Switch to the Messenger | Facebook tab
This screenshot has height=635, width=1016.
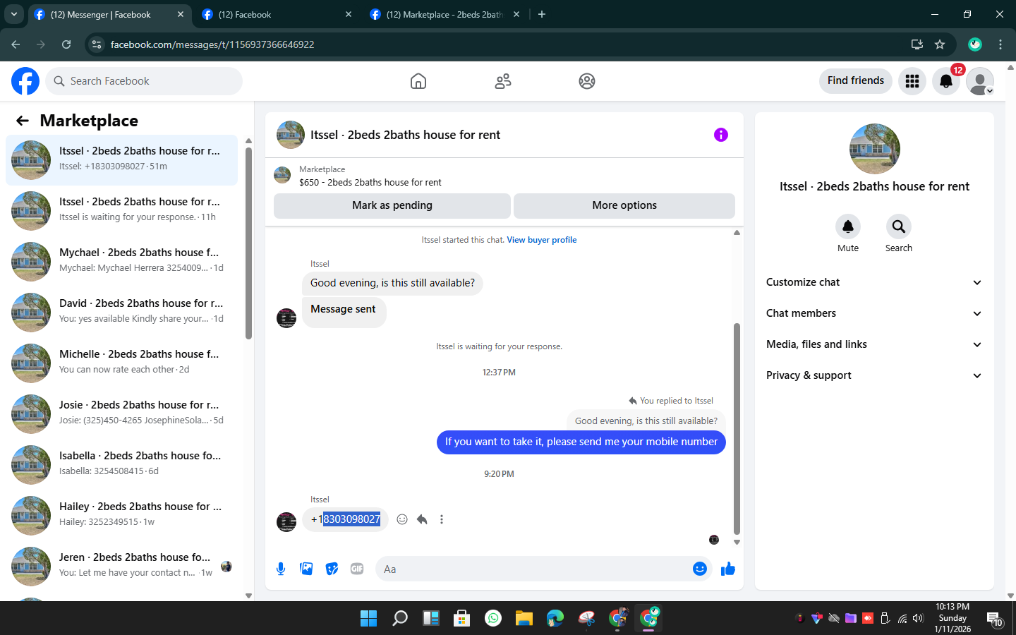coord(109,15)
